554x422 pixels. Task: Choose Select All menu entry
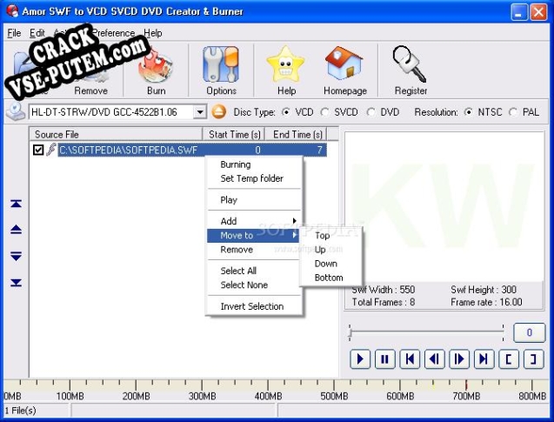point(254,271)
